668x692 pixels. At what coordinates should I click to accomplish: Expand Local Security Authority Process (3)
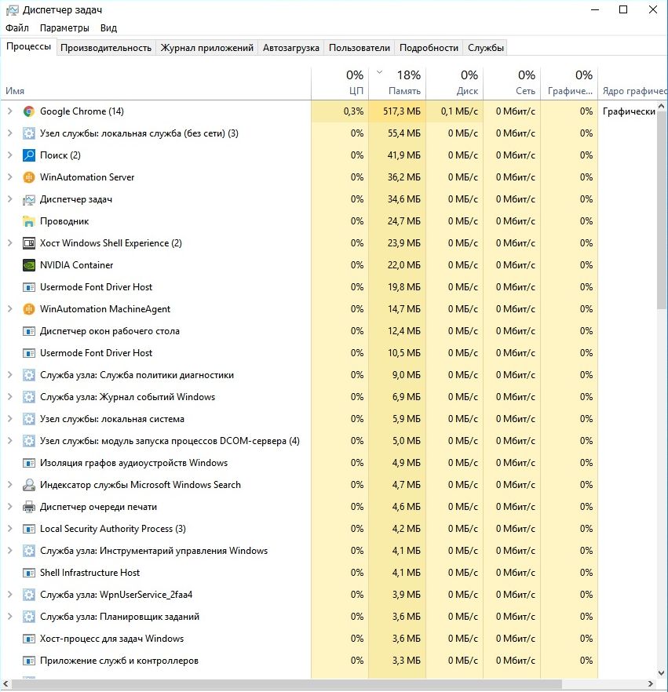pyautogui.click(x=9, y=529)
